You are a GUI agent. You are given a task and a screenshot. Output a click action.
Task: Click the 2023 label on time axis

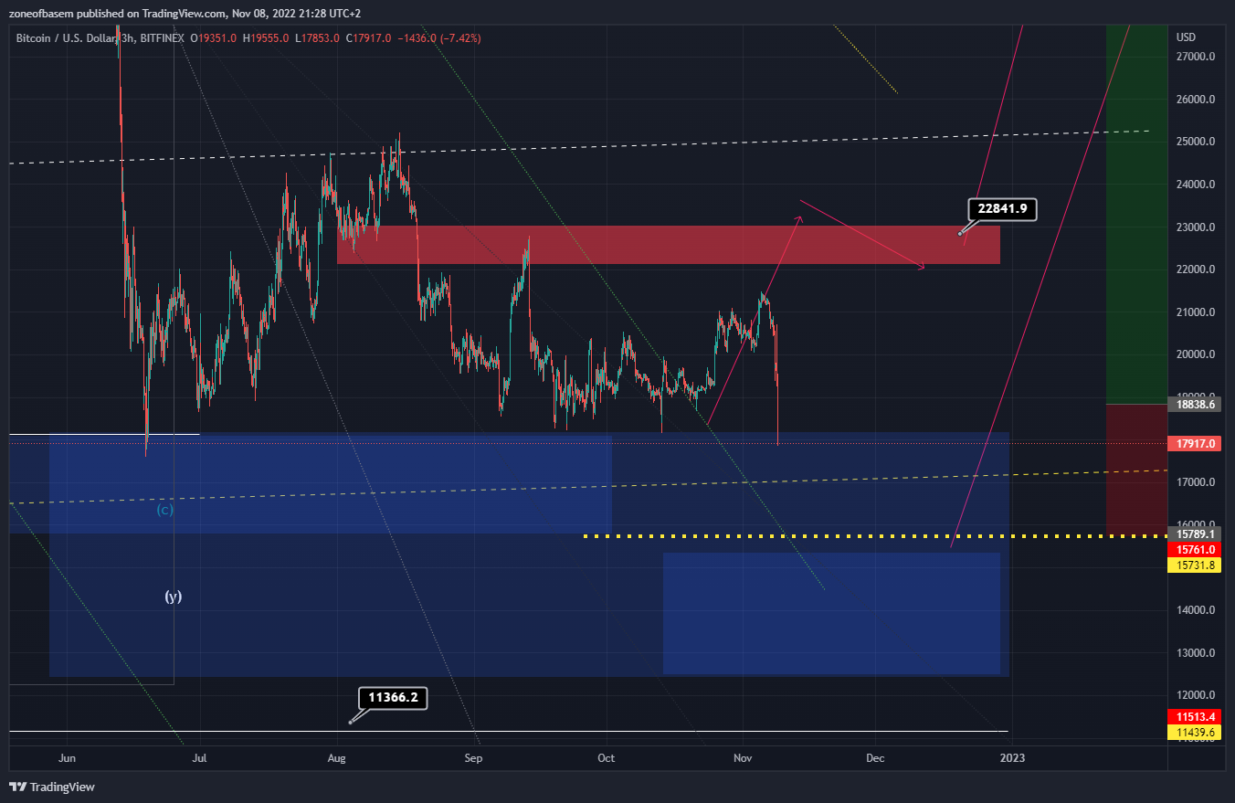coord(1011,757)
